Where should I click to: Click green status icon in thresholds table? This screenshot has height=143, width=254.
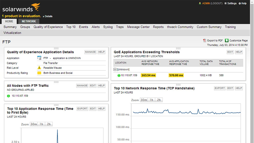point(119,75)
